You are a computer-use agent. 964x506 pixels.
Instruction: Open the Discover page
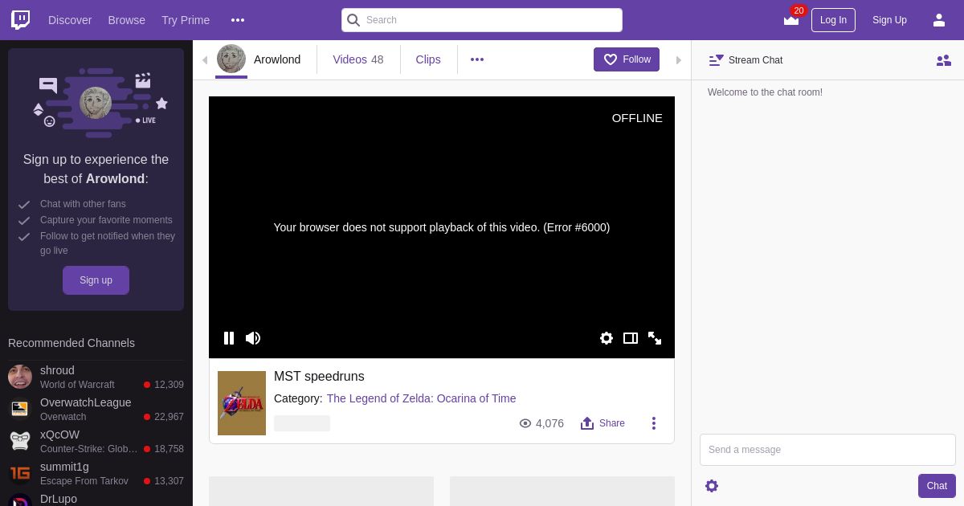[x=70, y=20]
